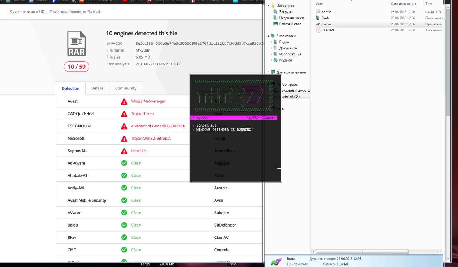Screen dimensions: 458x267
Task: Click the 10 / 59 detection ratio badge
Action: pos(76,67)
